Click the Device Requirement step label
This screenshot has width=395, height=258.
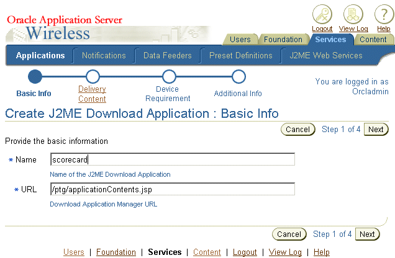coord(168,94)
